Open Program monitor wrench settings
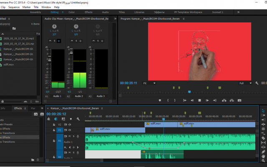This screenshot has height=167, width=267. [257, 83]
